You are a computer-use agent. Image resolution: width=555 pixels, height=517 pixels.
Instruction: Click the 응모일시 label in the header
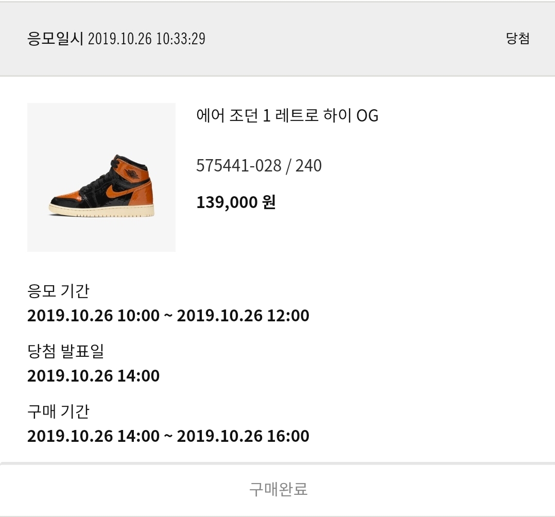tap(55, 39)
